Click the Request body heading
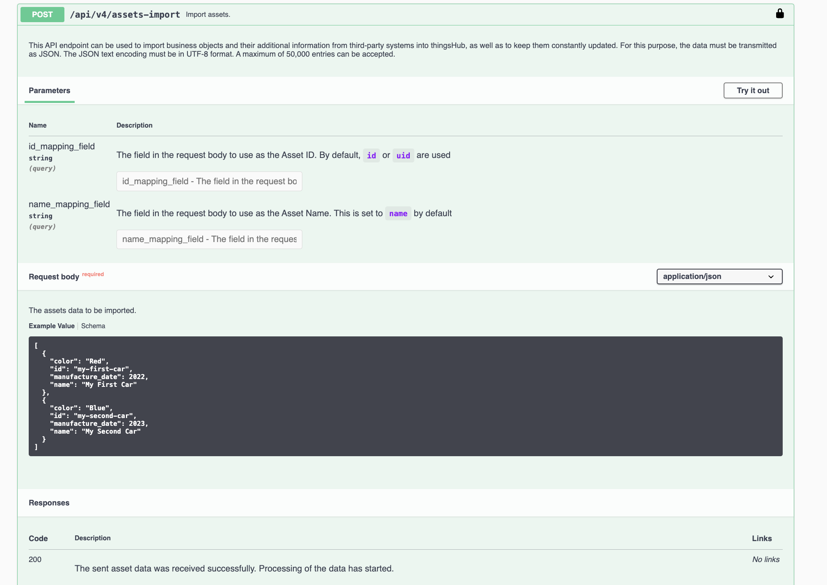This screenshot has width=827, height=585. [x=54, y=277]
